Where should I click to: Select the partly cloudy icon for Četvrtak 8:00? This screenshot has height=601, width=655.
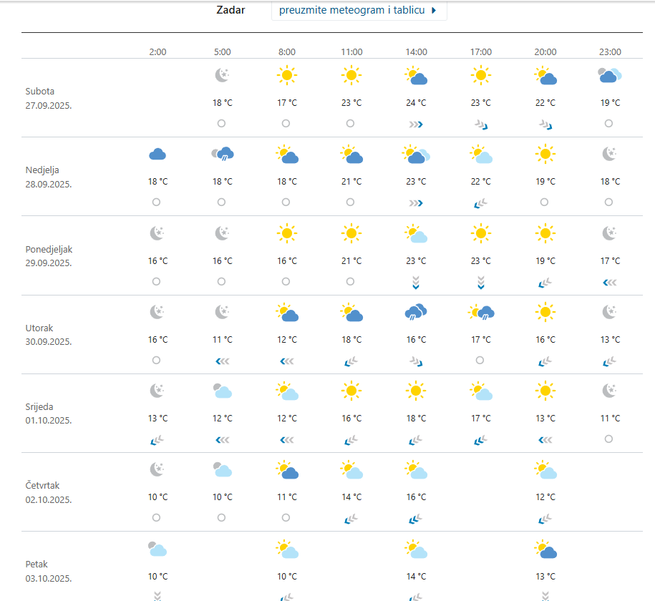287,470
